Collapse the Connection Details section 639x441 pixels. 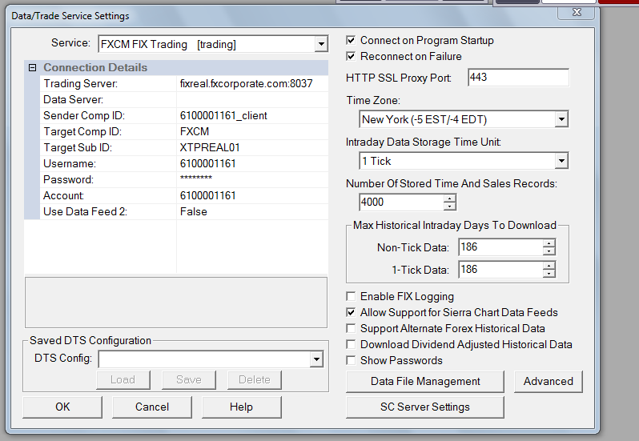33,67
